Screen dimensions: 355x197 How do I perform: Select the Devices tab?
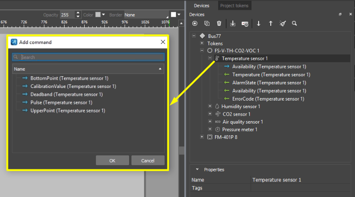click(x=202, y=6)
